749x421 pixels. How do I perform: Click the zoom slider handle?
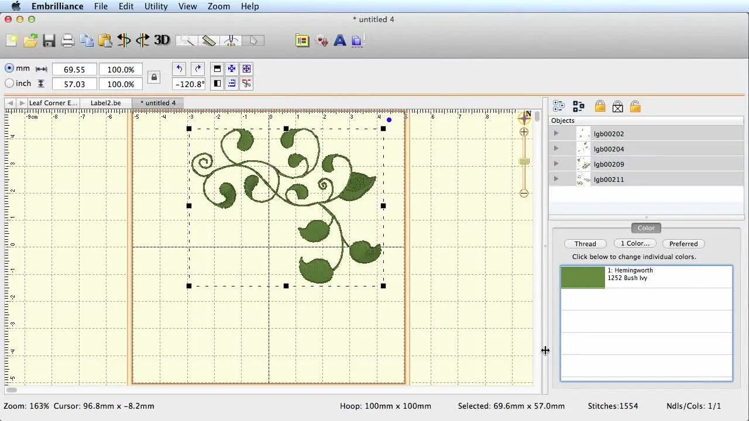point(524,161)
